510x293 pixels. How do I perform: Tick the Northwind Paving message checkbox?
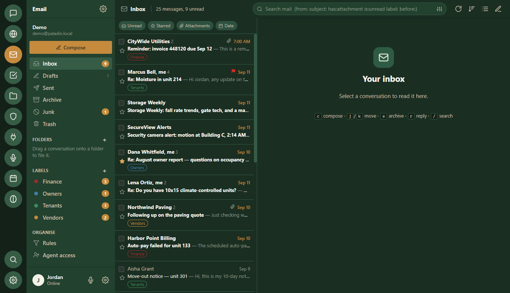[121, 207]
